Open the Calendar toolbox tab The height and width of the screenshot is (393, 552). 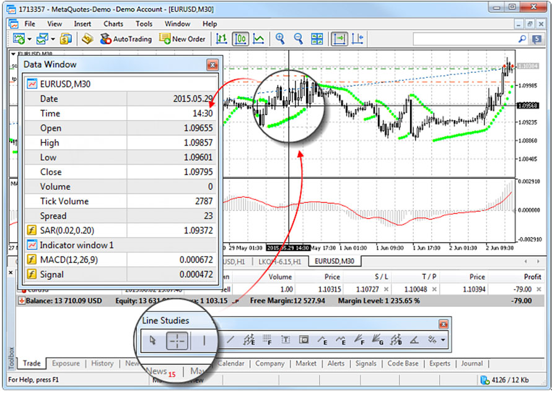click(231, 363)
